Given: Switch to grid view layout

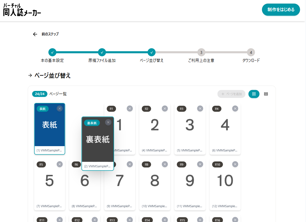Looking at the screenshot, I should click(254, 94).
